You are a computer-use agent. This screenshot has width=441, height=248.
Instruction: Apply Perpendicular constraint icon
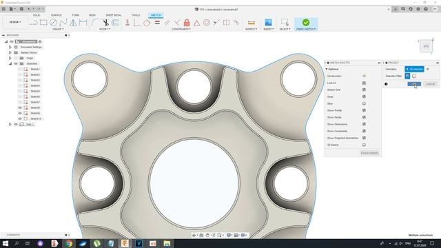[x=177, y=23]
